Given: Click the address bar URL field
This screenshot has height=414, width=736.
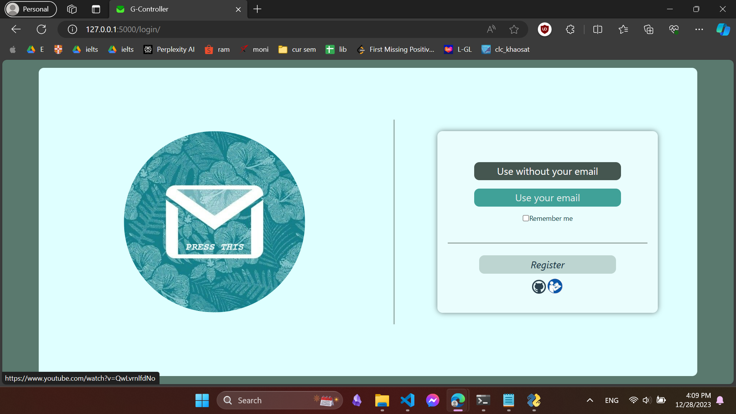Looking at the screenshot, I should click(268, 30).
